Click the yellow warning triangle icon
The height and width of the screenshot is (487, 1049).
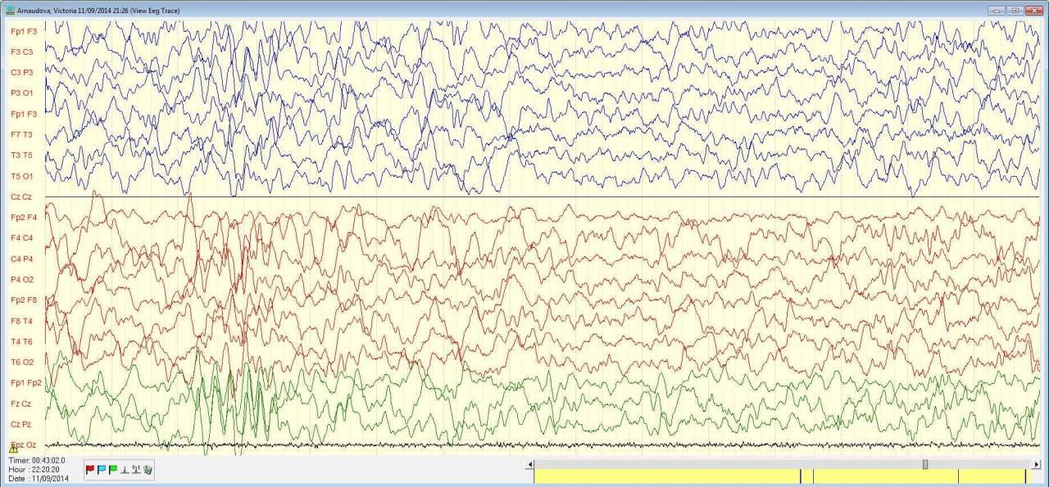click(13, 448)
